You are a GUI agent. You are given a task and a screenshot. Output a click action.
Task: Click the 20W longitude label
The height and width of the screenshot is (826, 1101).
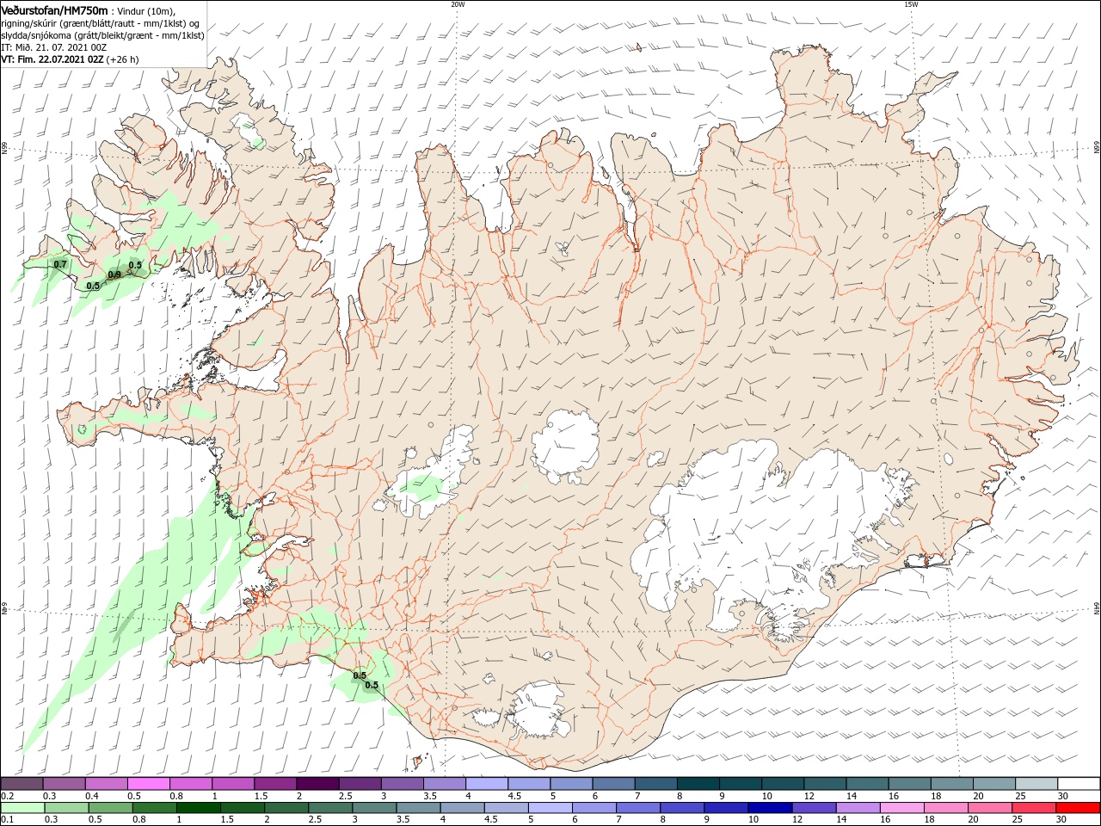pos(458,3)
